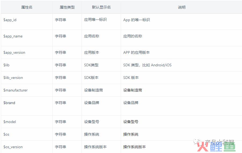Click the 说明 column header

coord(182,7)
